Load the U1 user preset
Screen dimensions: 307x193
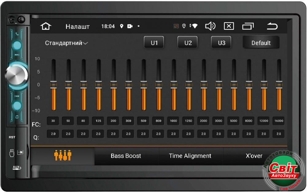coord(154,43)
